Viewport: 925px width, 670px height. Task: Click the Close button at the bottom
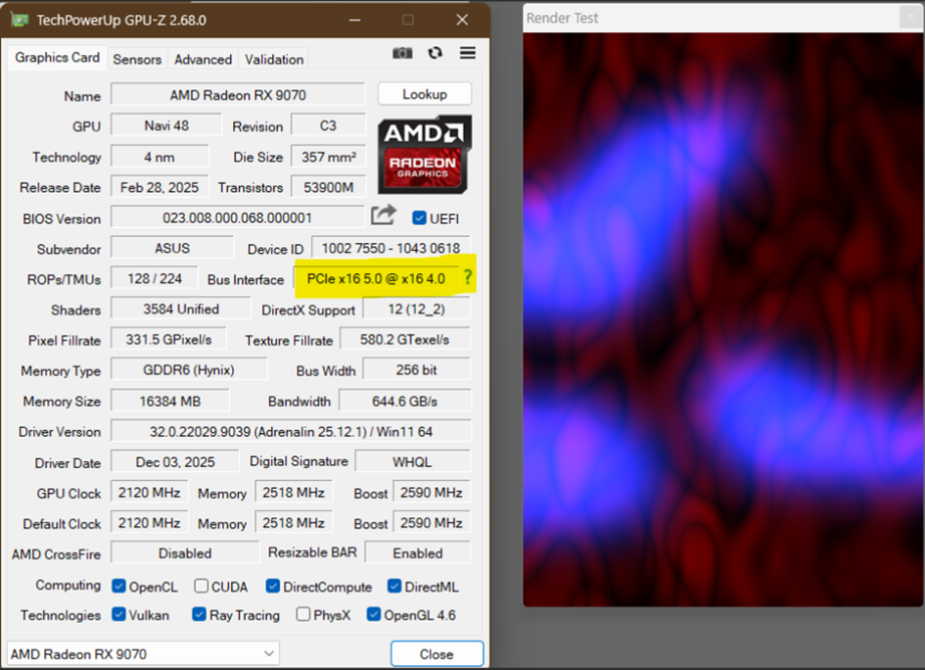437,654
